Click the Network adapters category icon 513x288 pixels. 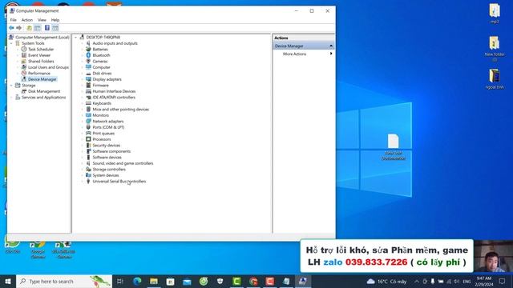click(x=88, y=122)
